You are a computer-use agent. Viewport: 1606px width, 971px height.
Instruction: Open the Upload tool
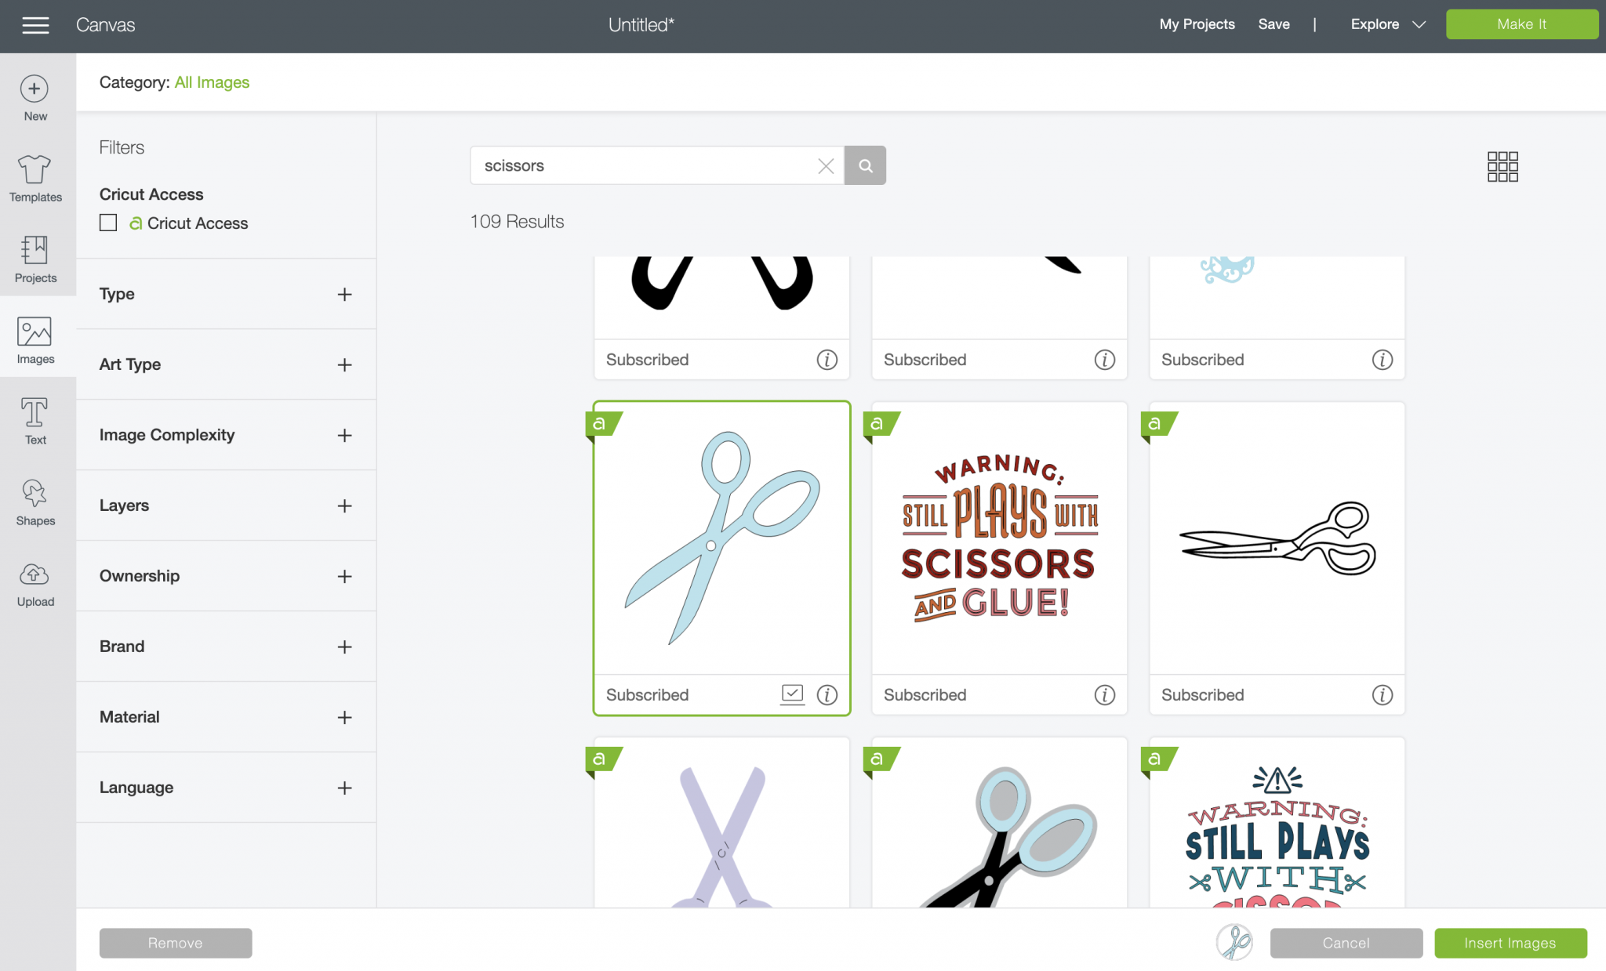pyautogui.click(x=35, y=584)
